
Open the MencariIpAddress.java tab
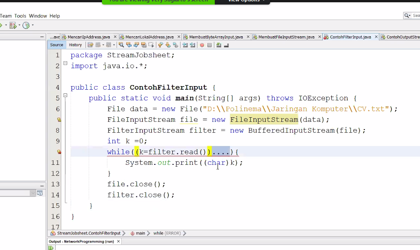point(88,37)
